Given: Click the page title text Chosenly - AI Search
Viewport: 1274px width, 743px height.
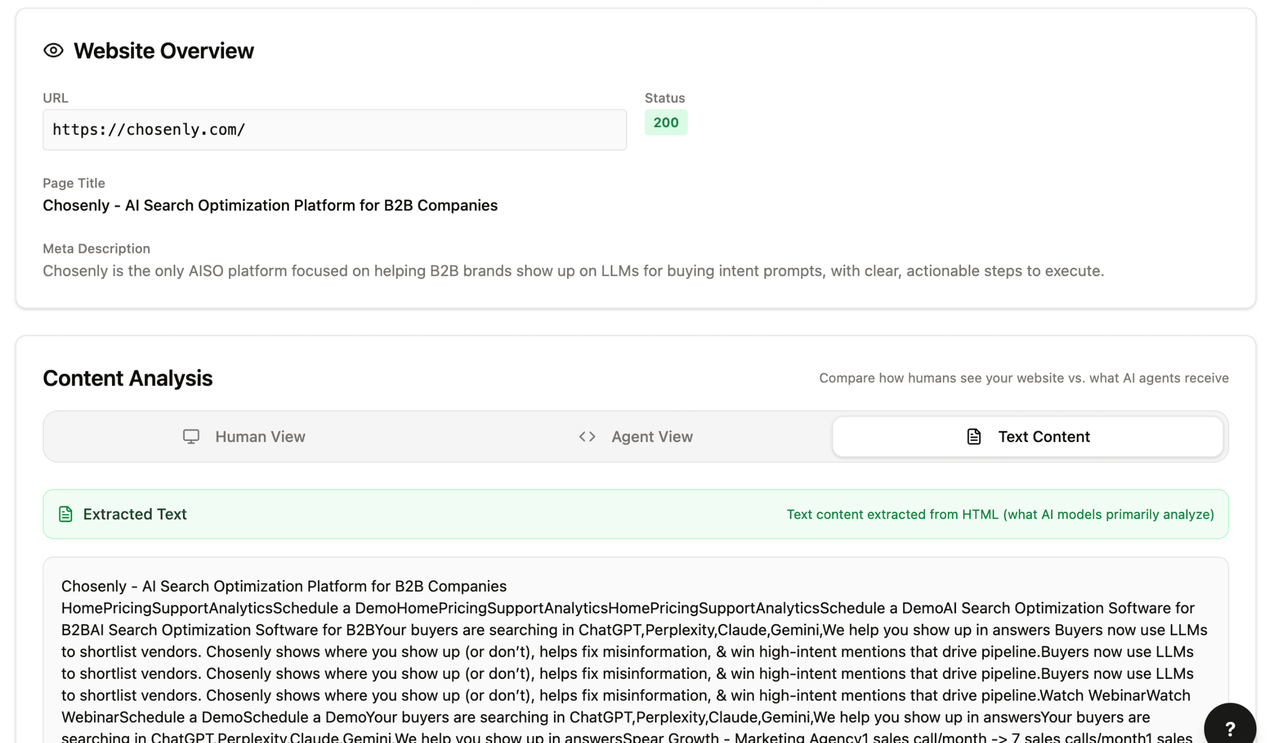Looking at the screenshot, I should [270, 206].
